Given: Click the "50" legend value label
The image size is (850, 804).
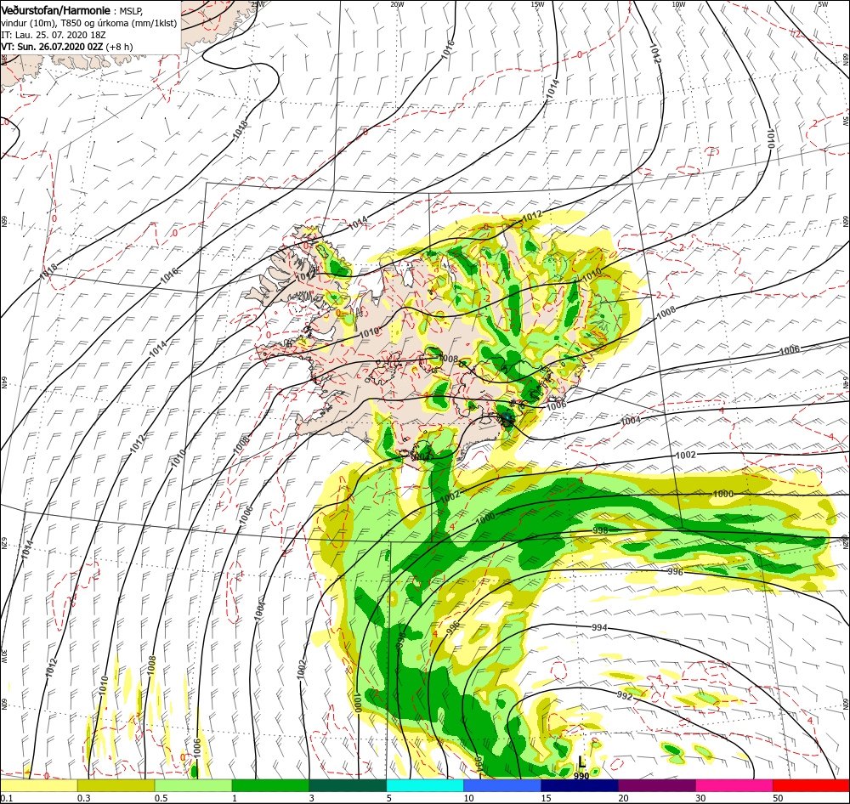Looking at the screenshot, I should tap(778, 798).
